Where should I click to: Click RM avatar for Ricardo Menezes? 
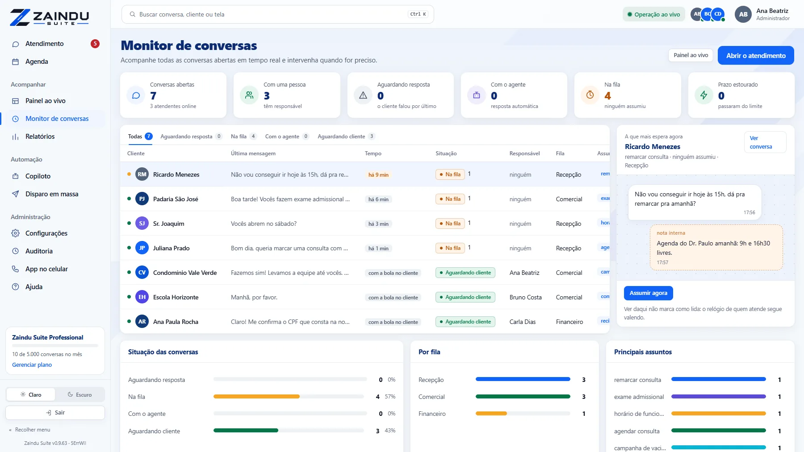coord(142,174)
